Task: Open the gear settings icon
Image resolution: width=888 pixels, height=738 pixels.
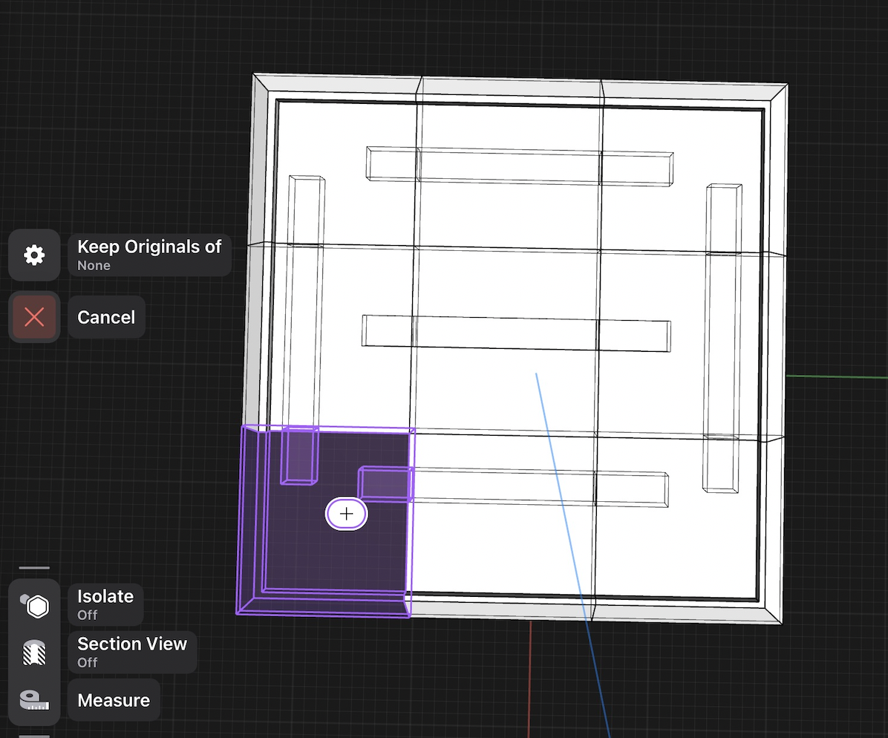Action: [x=34, y=255]
